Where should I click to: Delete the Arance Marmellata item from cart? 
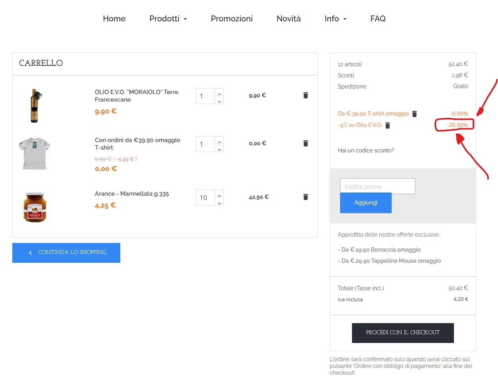point(306,197)
